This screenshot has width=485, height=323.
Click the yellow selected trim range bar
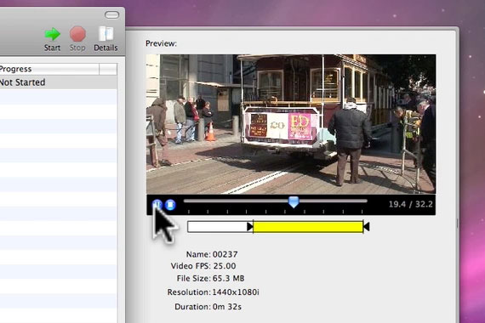(x=308, y=227)
